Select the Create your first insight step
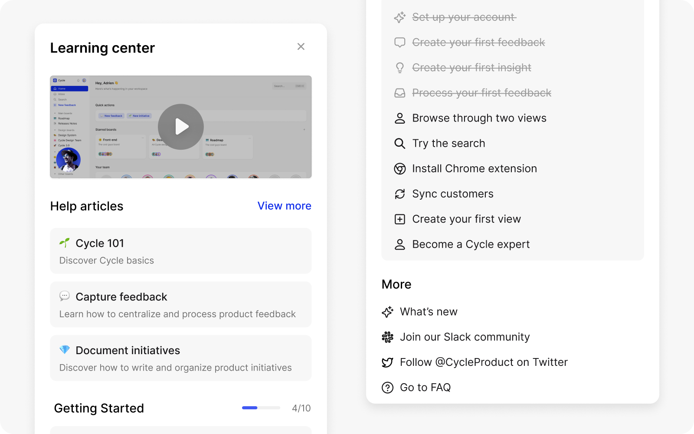The height and width of the screenshot is (434, 694). pyautogui.click(x=471, y=68)
